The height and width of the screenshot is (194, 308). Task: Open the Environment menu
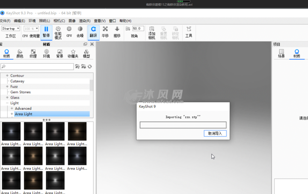tap(32, 21)
